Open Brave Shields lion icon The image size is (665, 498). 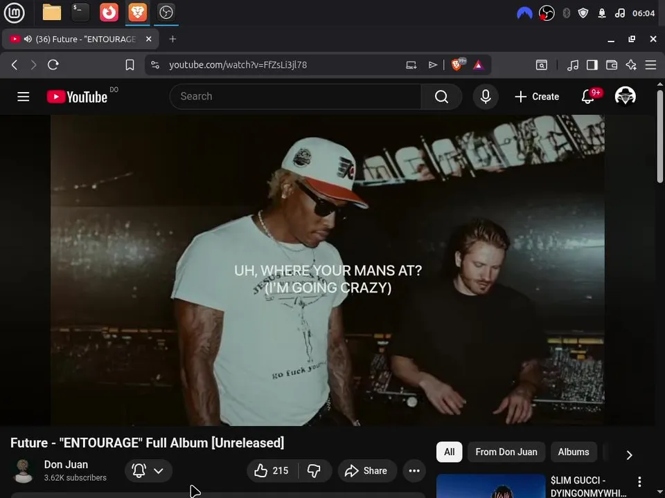pos(457,64)
